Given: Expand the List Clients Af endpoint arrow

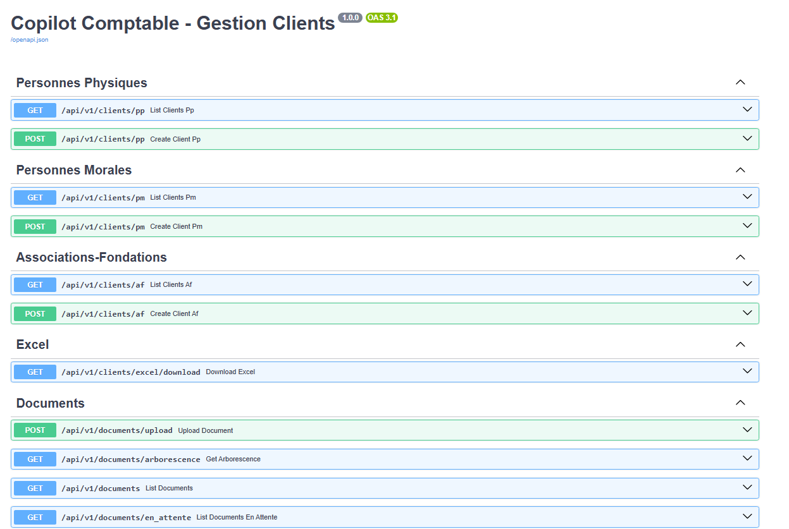Looking at the screenshot, I should click(x=747, y=284).
